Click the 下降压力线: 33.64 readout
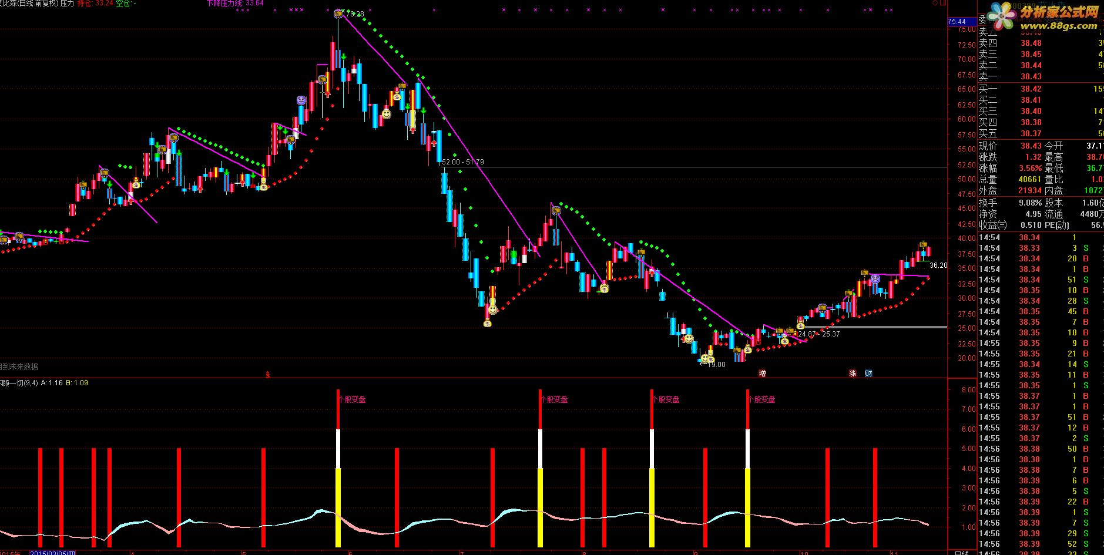The width and height of the screenshot is (1104, 555). point(234,3)
